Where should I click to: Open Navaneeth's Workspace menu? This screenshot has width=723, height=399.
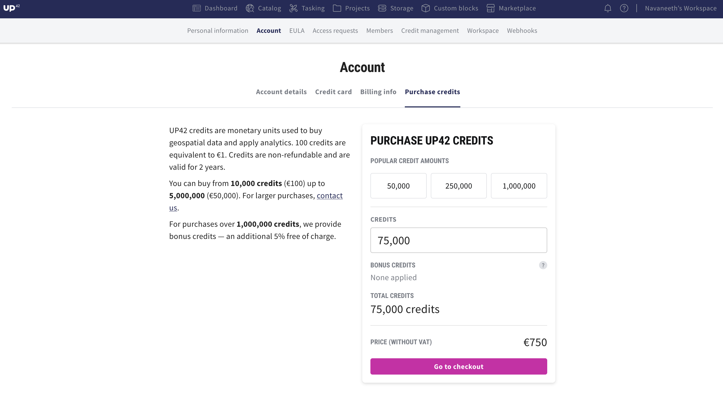(681, 8)
